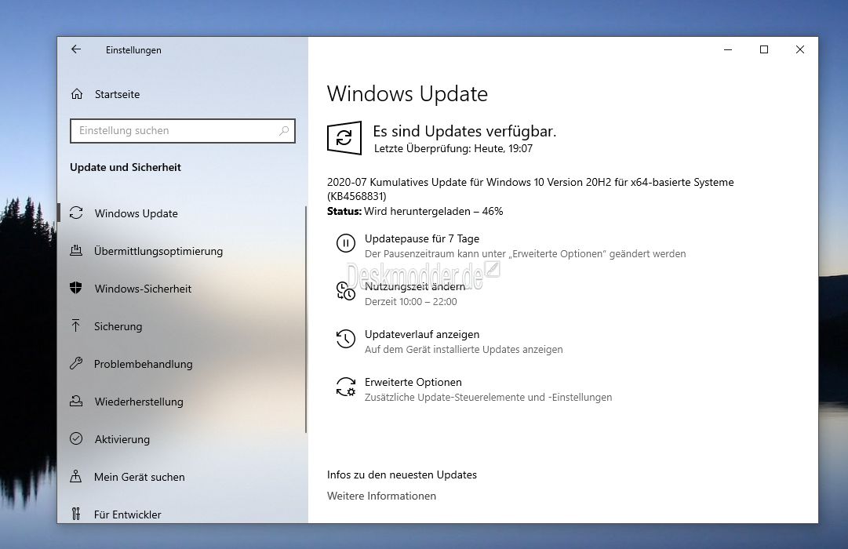The height and width of the screenshot is (549, 848).
Task: Click the clock icon for Nutzungszeit
Action: tap(346, 291)
